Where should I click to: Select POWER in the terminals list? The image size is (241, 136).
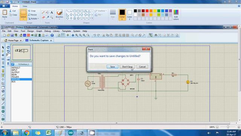21,77
